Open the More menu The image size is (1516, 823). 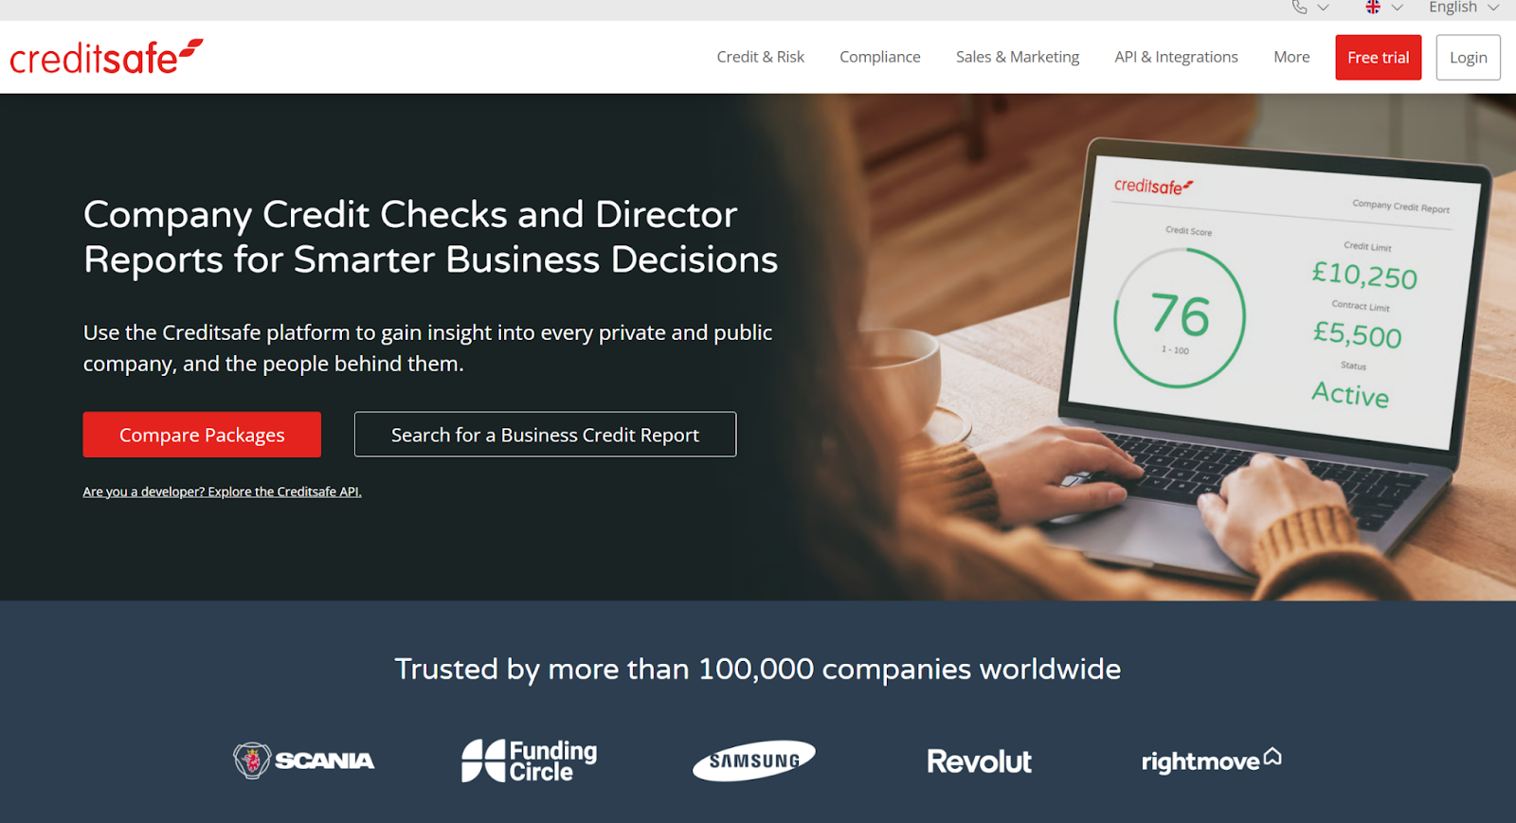pyautogui.click(x=1291, y=57)
